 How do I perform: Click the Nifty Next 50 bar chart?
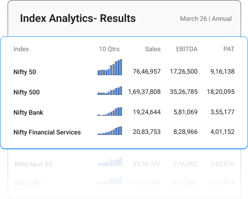110,162
